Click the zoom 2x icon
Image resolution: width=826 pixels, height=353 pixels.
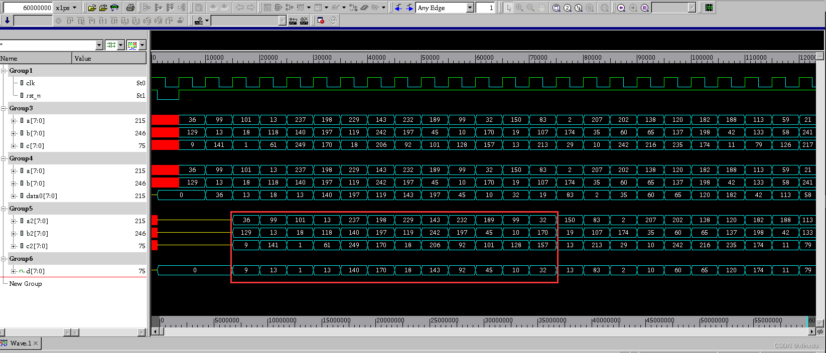coord(568,8)
